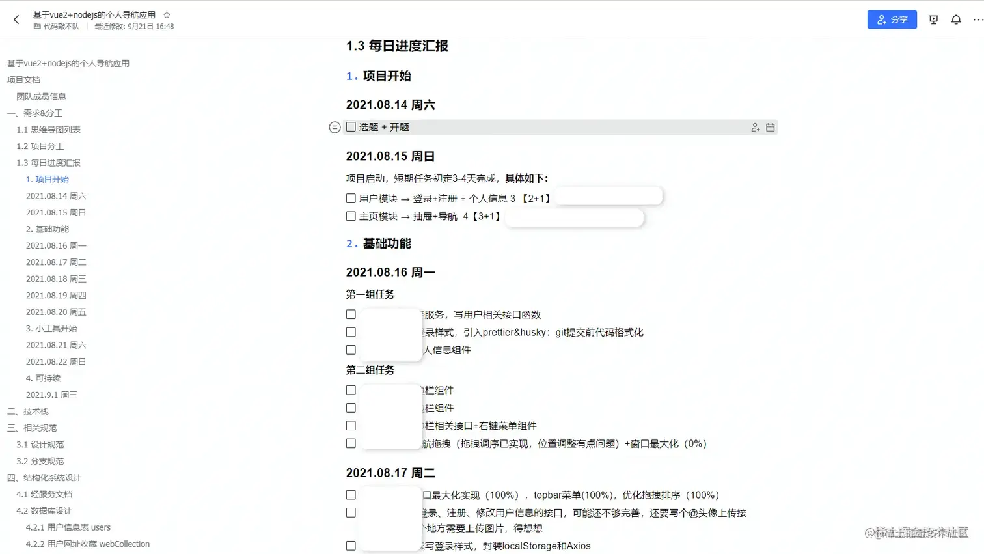Viewport: 984px width, 554px height.
Task: Open the notifications bell
Action: click(x=956, y=20)
